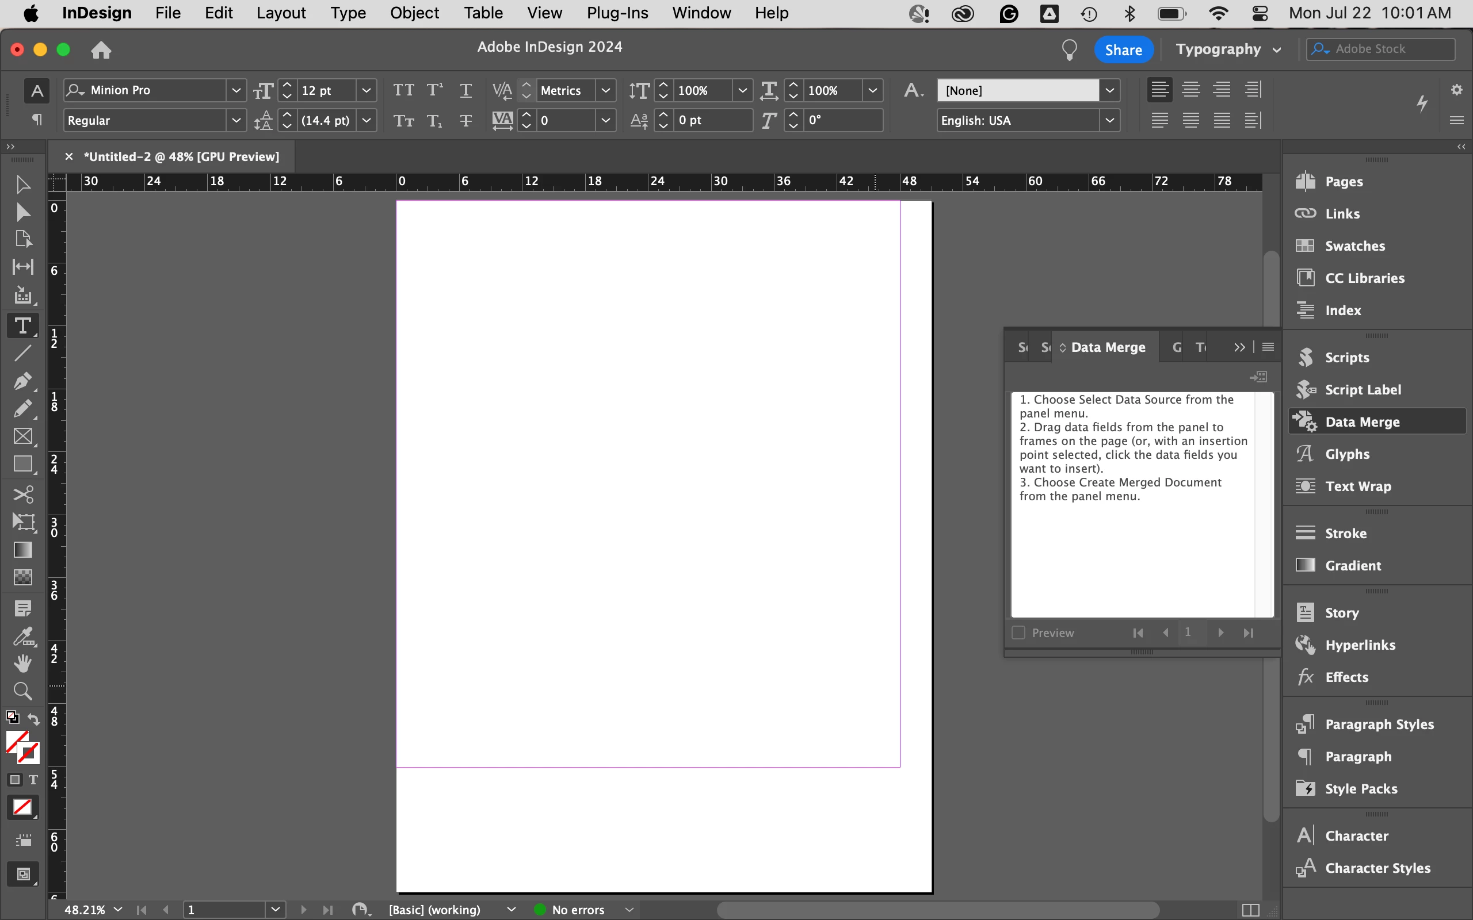Open the Minion Pro font family dropdown
This screenshot has width=1473, height=920.
coord(236,90)
